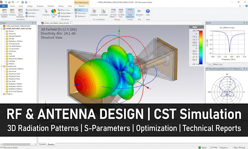Pin the Project panel using pin icon
This screenshot has height=149, width=248.
click(33, 23)
